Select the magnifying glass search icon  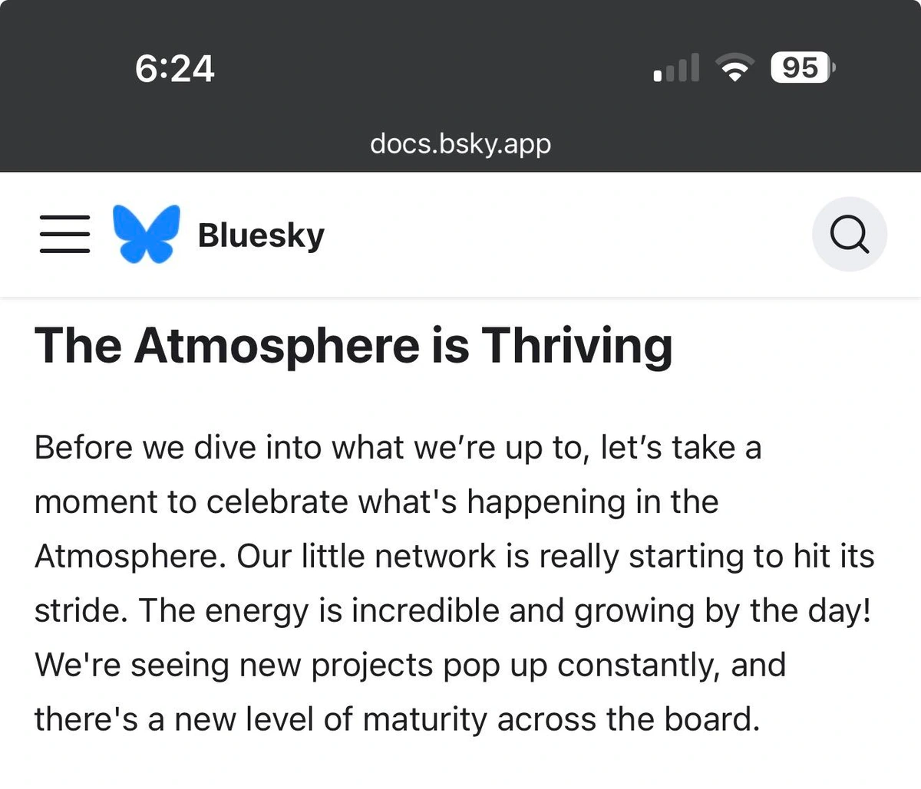[x=850, y=234]
